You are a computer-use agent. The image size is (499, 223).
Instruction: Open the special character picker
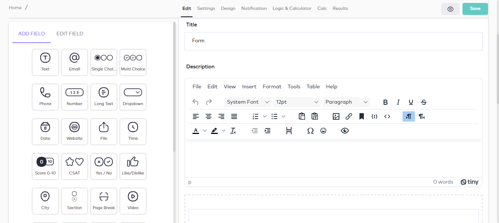click(310, 130)
